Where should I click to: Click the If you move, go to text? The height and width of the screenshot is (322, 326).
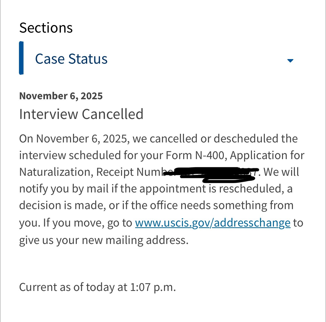[x=87, y=223]
